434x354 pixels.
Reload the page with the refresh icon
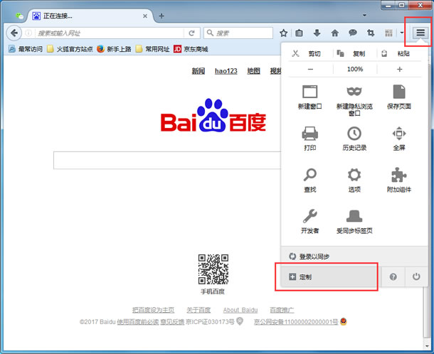coord(191,33)
